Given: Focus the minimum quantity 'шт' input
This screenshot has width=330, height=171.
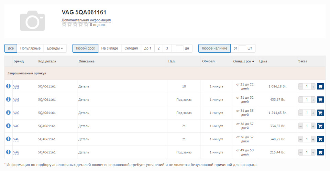Looking at the screenshot, I should (x=242, y=48).
